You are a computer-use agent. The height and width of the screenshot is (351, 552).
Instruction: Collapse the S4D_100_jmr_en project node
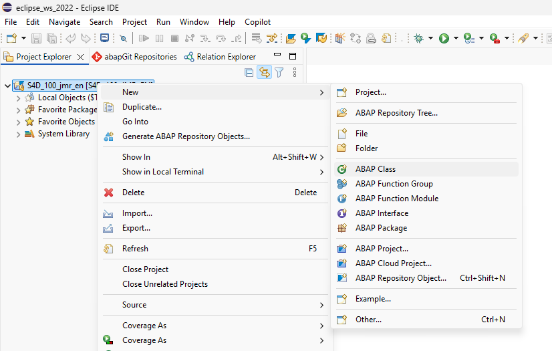[x=7, y=86]
